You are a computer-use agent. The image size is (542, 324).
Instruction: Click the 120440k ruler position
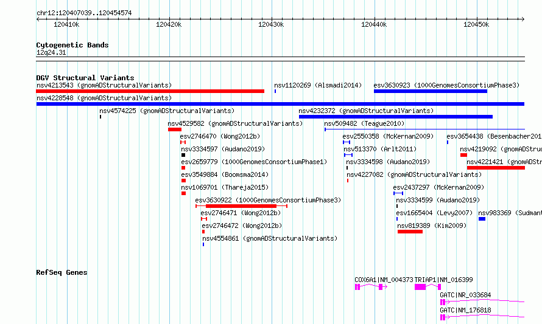[x=374, y=24]
